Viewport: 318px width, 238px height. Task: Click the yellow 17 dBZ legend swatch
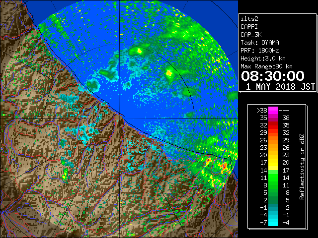pos(273,163)
